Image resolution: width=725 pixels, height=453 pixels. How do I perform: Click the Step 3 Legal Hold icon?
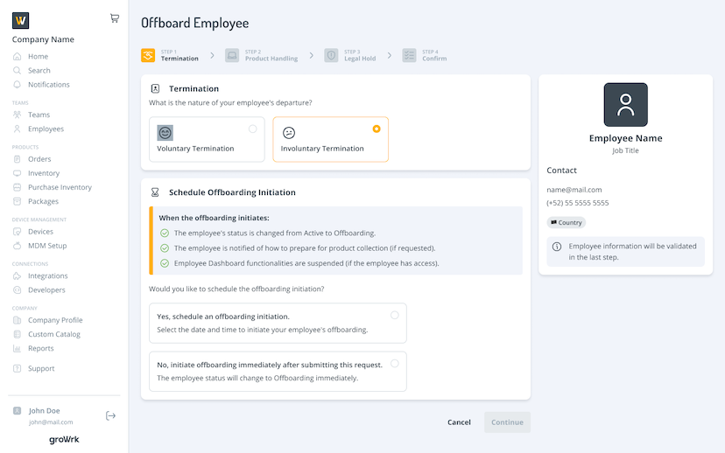(331, 55)
